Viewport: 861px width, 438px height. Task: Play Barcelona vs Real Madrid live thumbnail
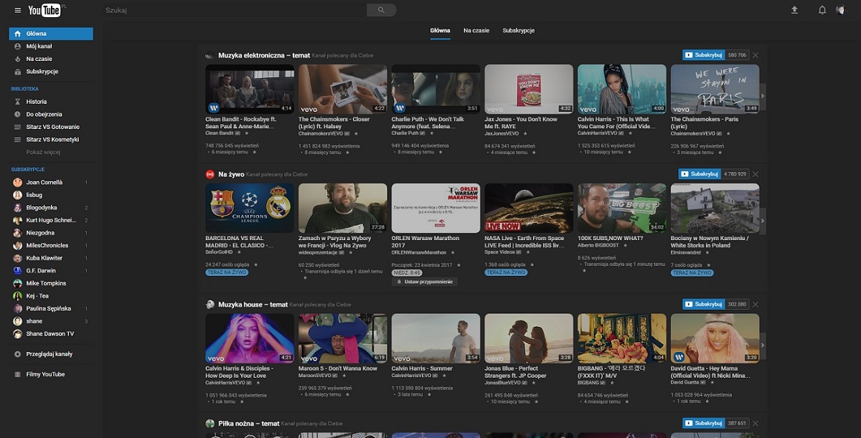click(x=250, y=208)
